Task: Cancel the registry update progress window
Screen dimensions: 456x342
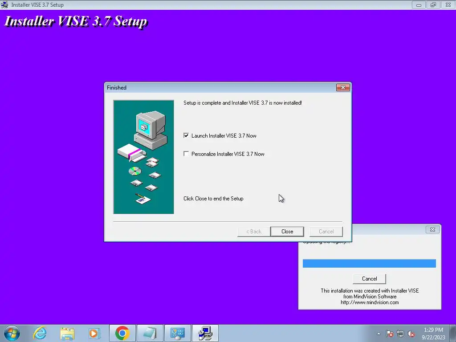Action: click(x=369, y=279)
